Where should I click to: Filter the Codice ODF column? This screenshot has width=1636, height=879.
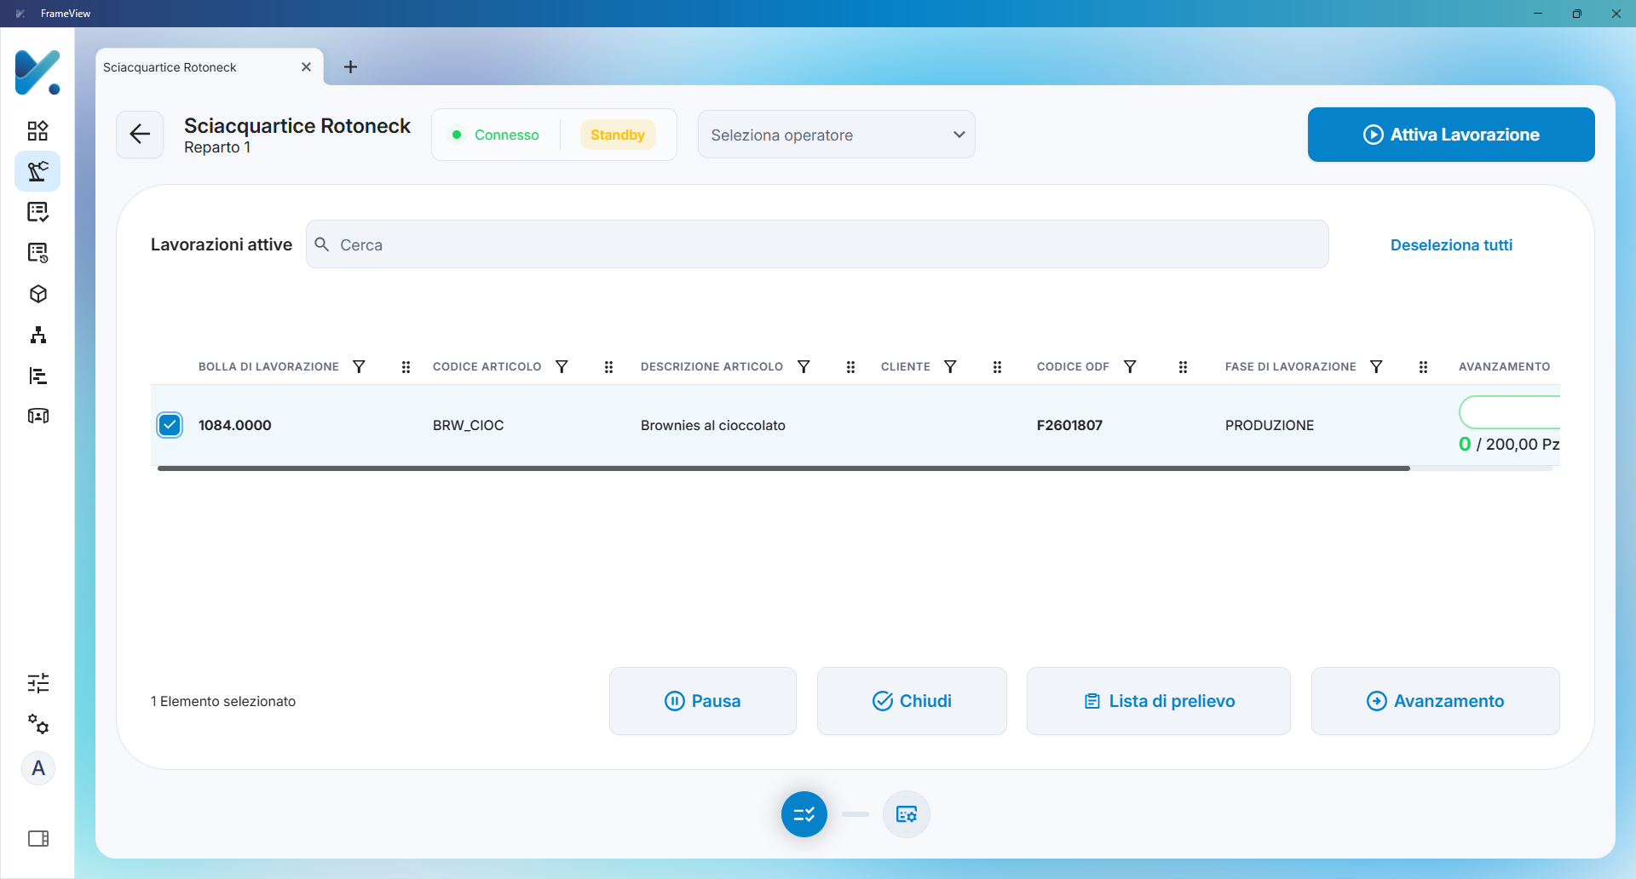[1130, 366]
